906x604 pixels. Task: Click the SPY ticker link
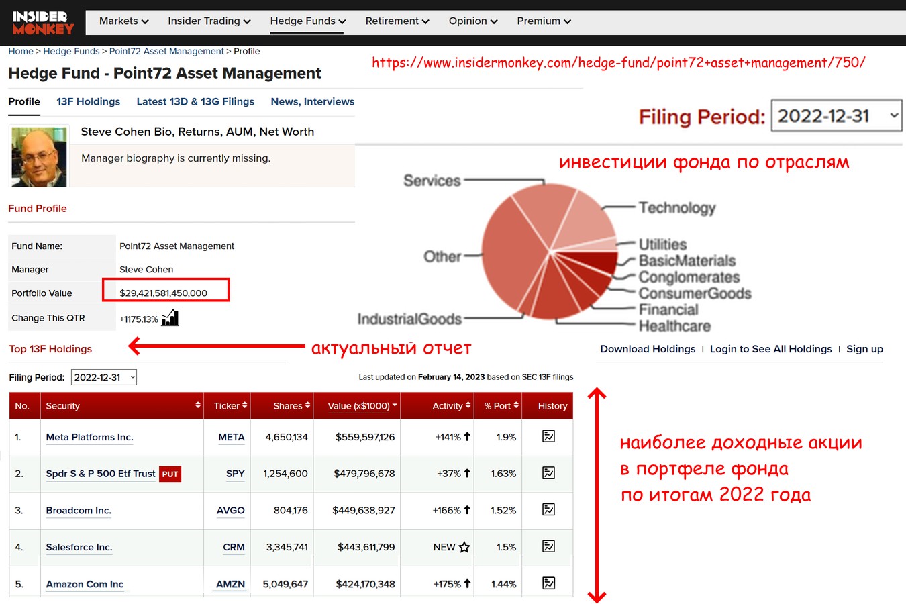(x=235, y=474)
